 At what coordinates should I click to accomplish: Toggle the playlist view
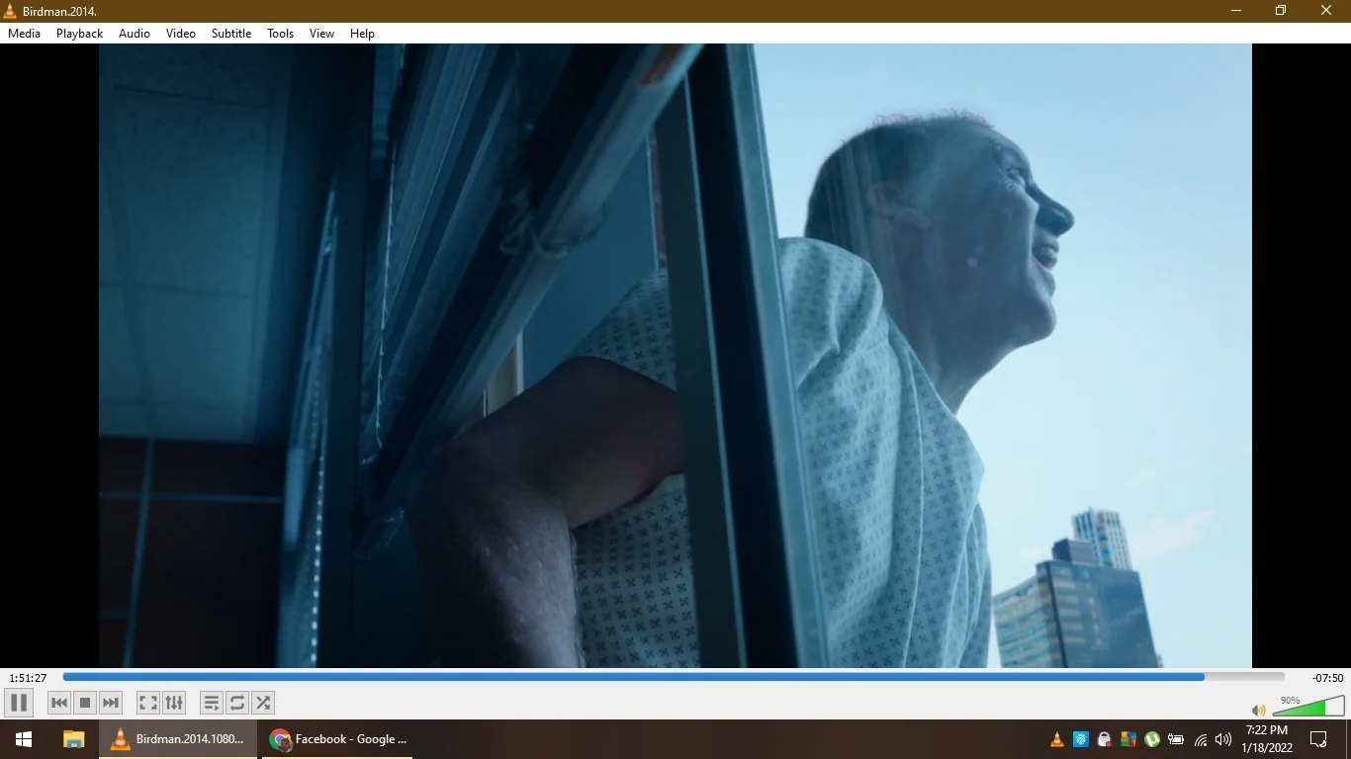pos(212,703)
